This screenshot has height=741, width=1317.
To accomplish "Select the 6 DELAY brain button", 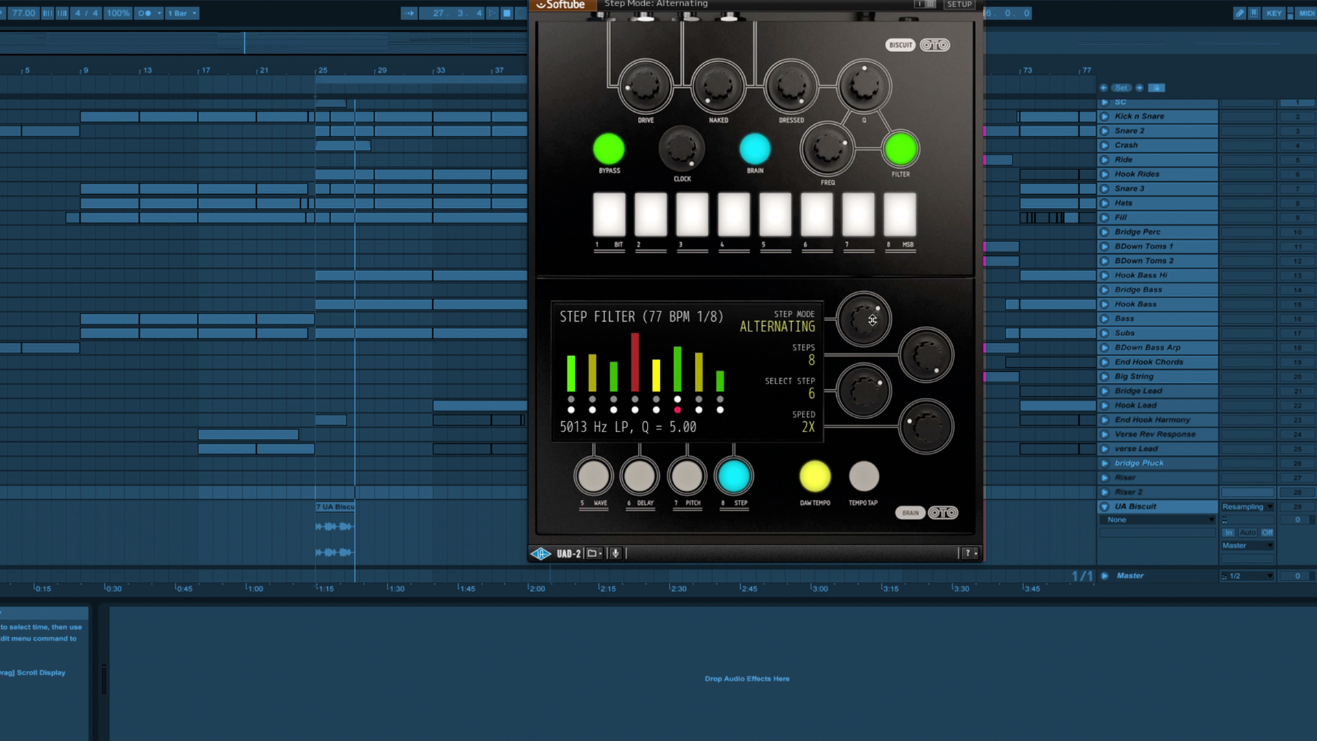I will click(x=639, y=476).
